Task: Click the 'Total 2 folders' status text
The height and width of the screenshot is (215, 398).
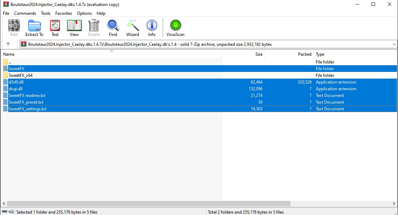Action: [246, 212]
